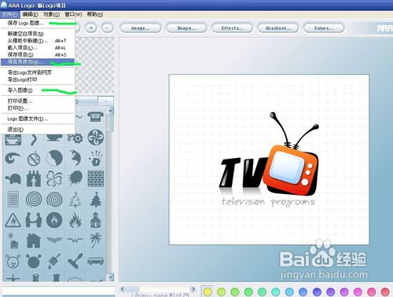Click the Effects... button

[232, 28]
